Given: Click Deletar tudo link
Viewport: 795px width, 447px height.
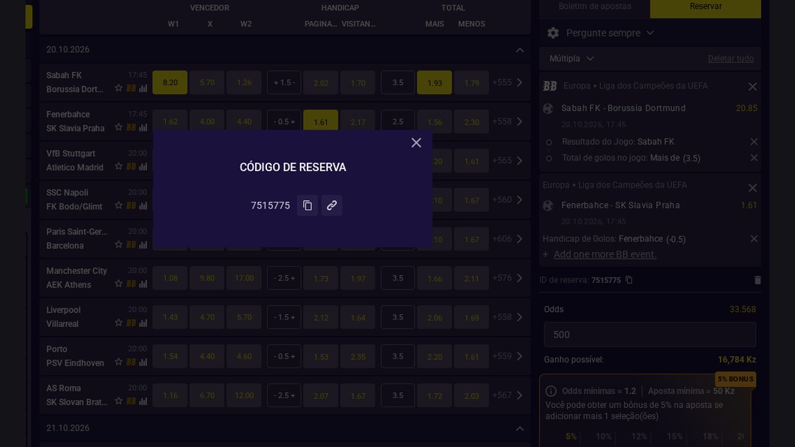Looking at the screenshot, I should coord(730,58).
